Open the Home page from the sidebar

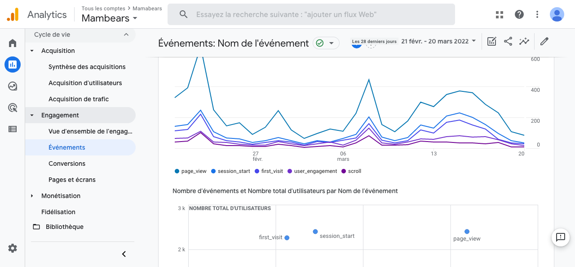tap(12, 43)
